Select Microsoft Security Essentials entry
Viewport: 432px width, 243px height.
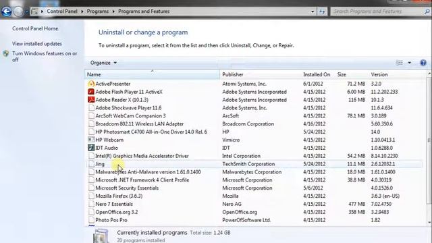coord(127,188)
